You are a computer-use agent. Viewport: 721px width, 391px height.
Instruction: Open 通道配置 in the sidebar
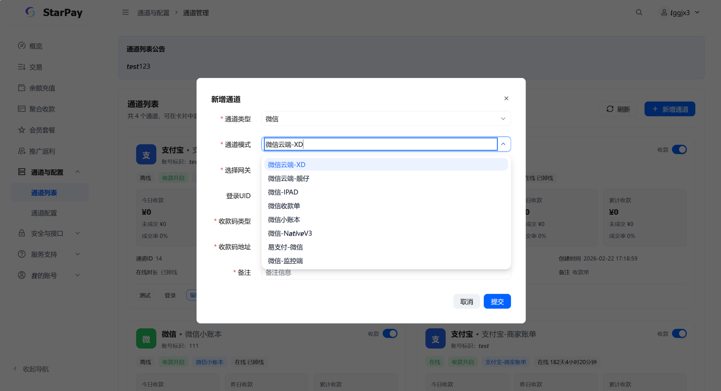(x=44, y=213)
